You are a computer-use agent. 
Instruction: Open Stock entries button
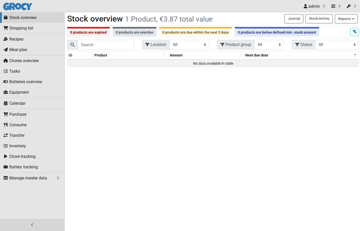(x=319, y=19)
